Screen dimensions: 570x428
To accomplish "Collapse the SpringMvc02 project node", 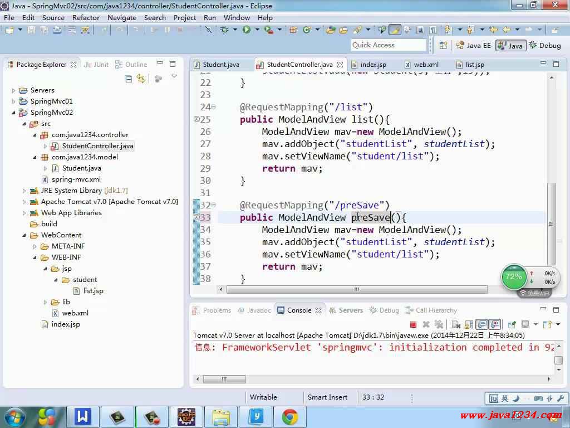I will (x=13, y=113).
